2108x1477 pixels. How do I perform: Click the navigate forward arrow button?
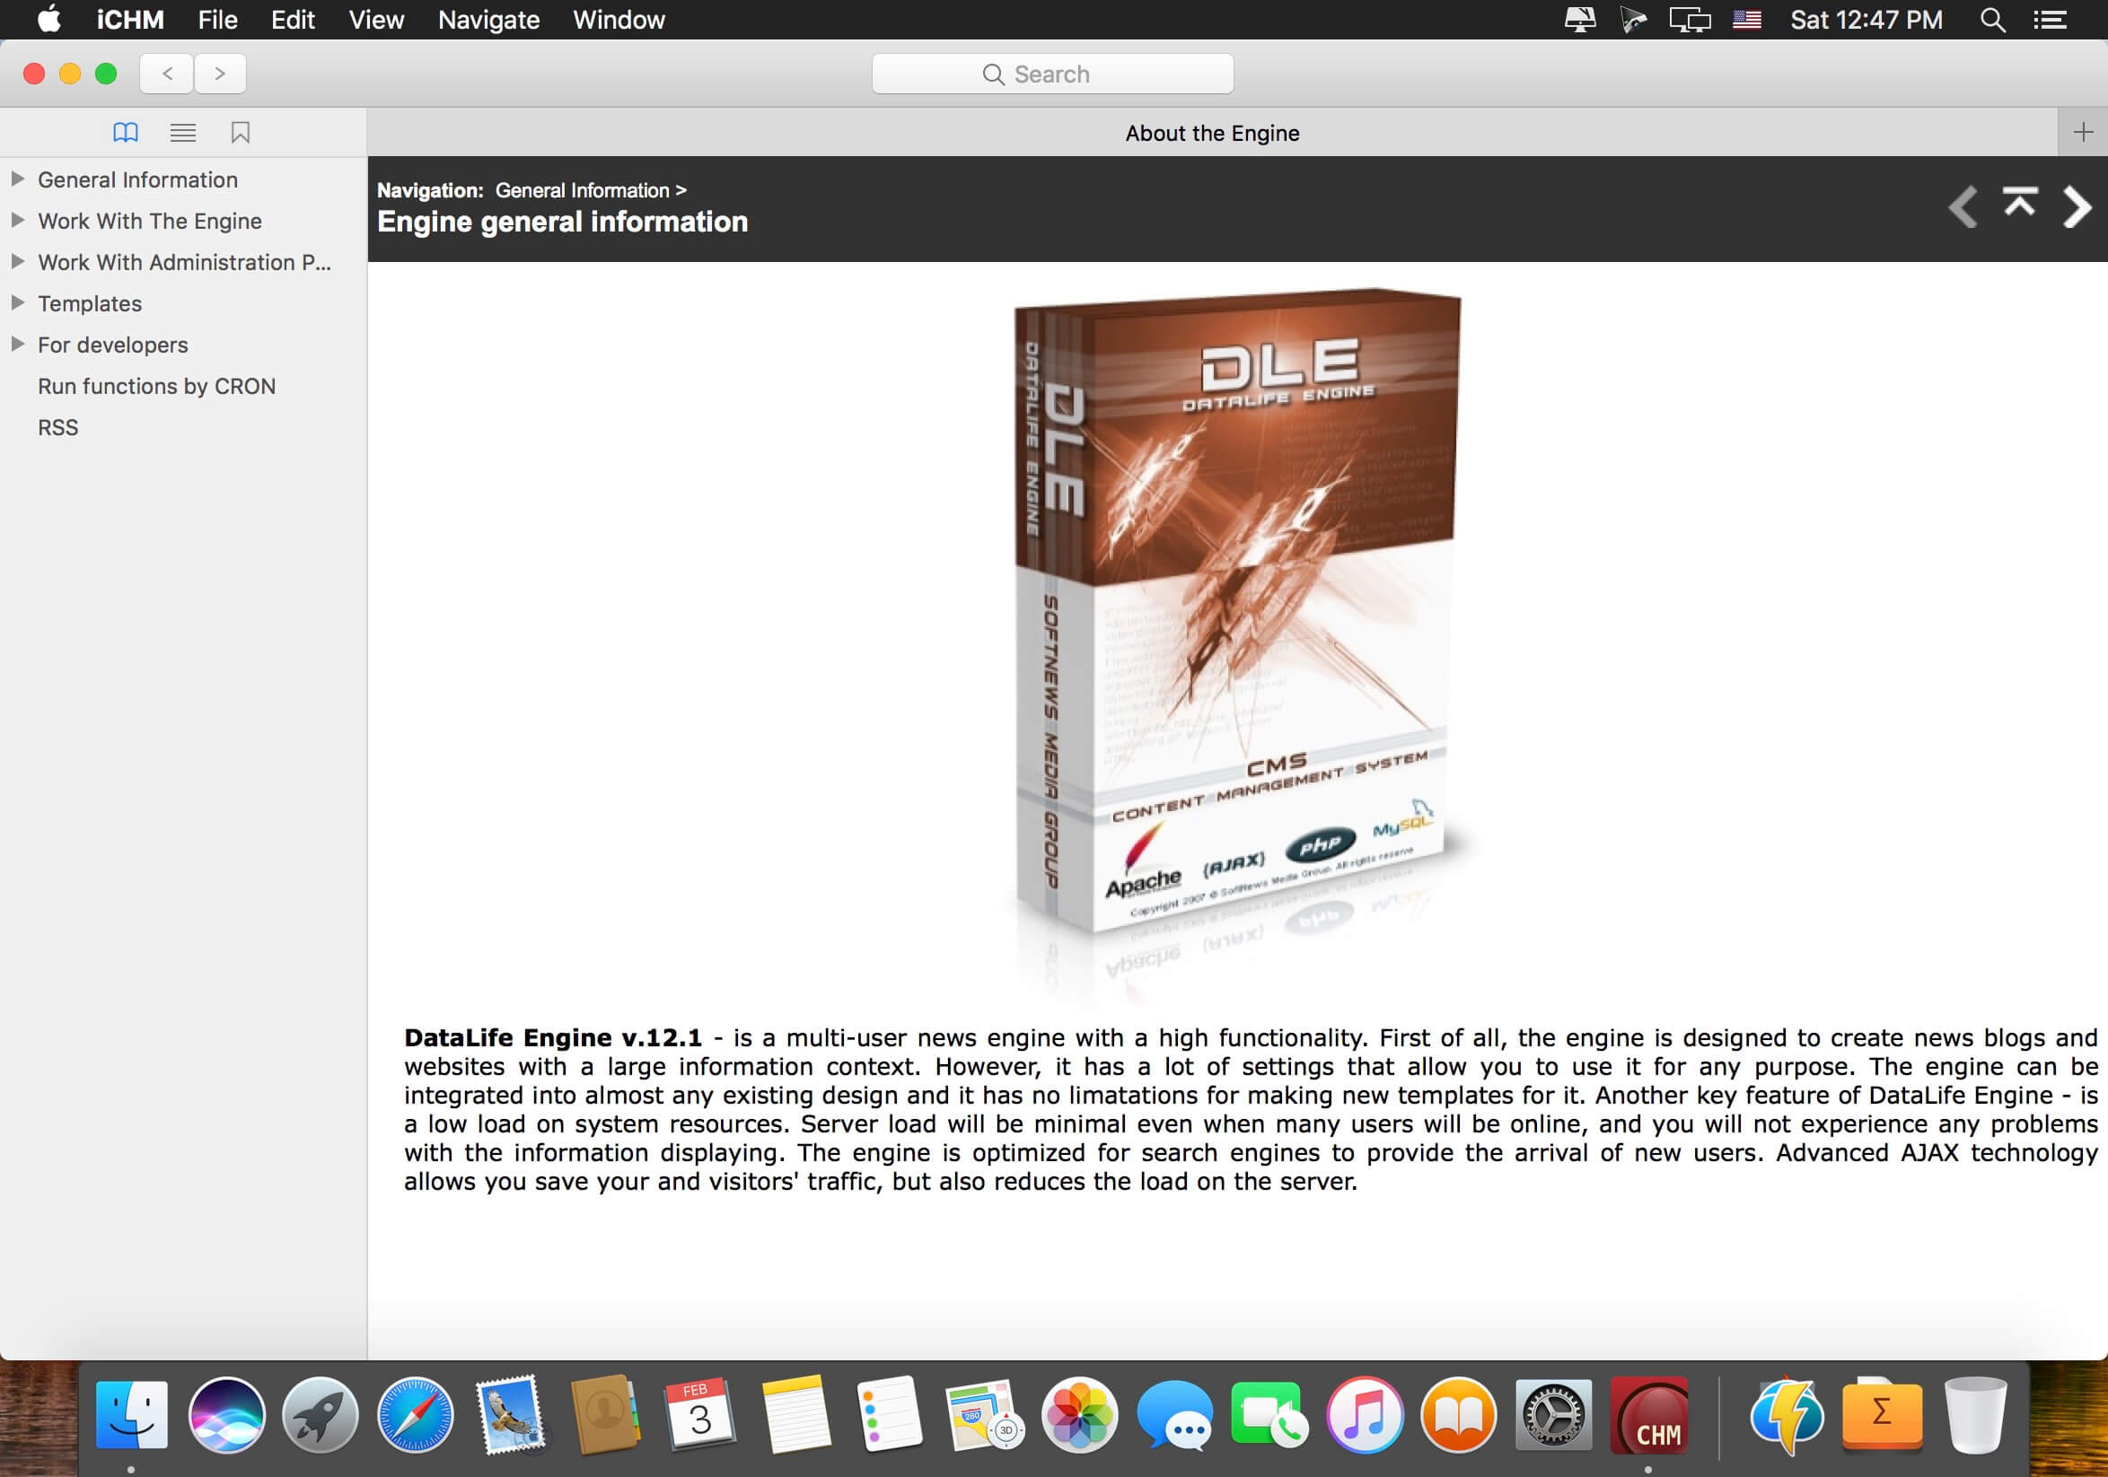coord(2075,208)
